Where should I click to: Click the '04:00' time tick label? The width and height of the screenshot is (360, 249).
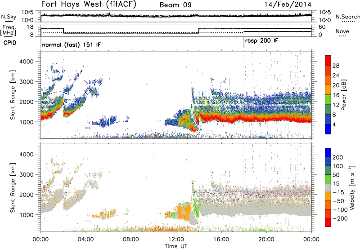click(86, 240)
